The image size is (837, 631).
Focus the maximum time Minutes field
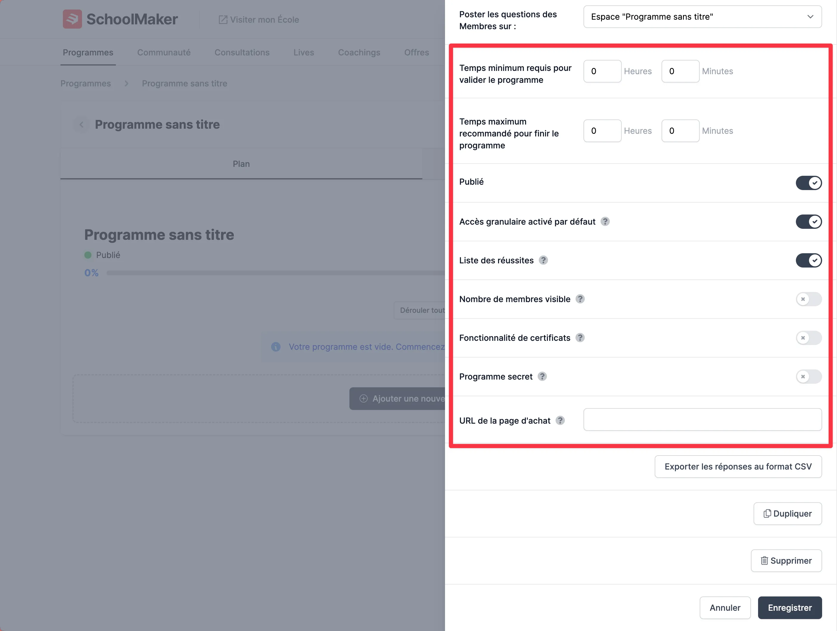pos(680,130)
